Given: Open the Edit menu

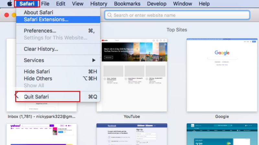Looking at the screenshot, I should click(61, 4).
